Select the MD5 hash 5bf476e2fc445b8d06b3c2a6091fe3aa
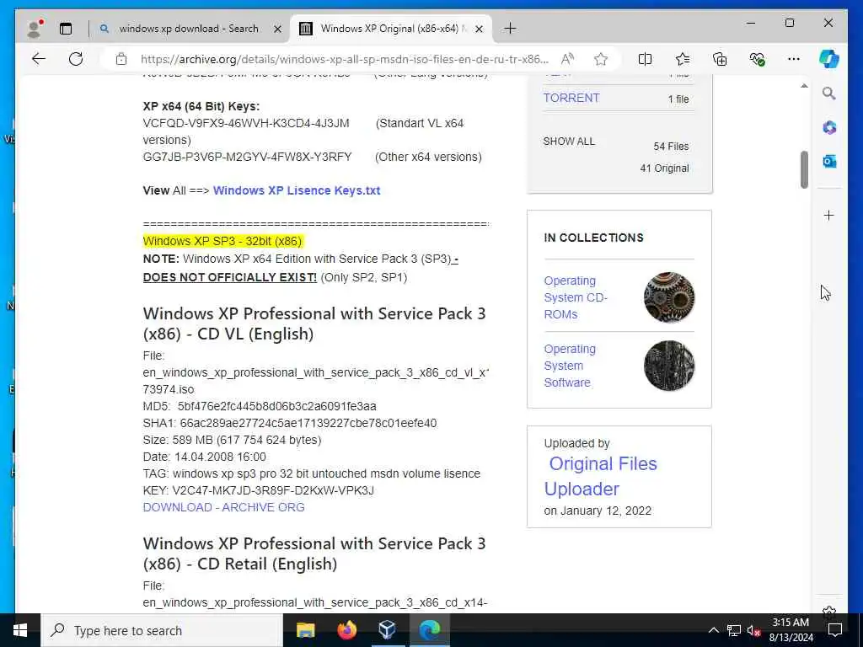 (x=276, y=406)
